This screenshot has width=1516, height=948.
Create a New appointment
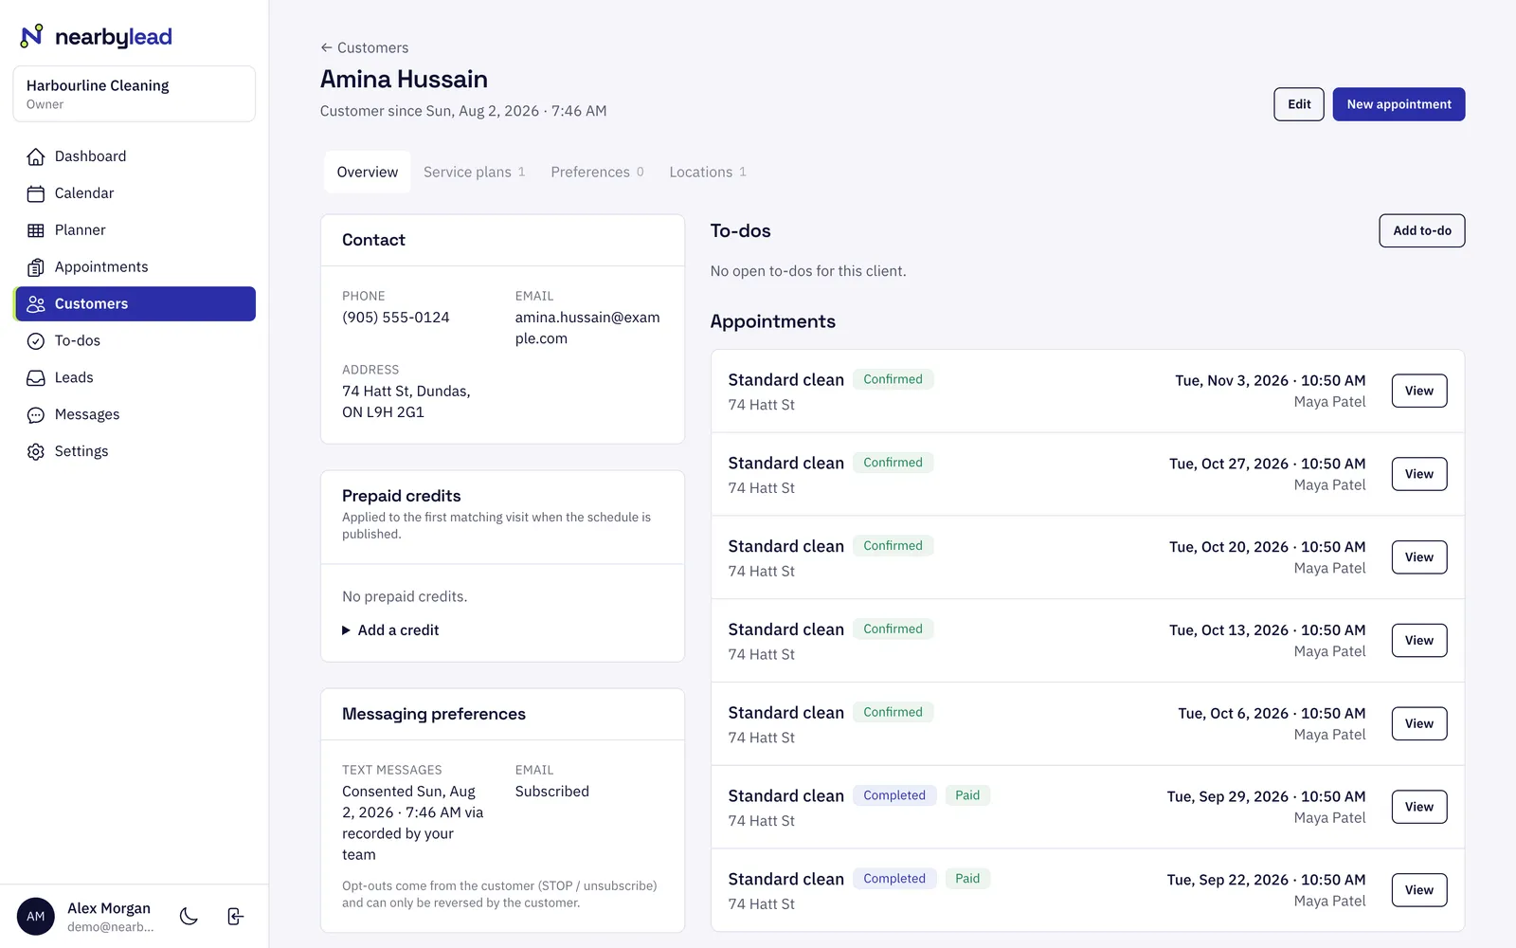[x=1399, y=104]
